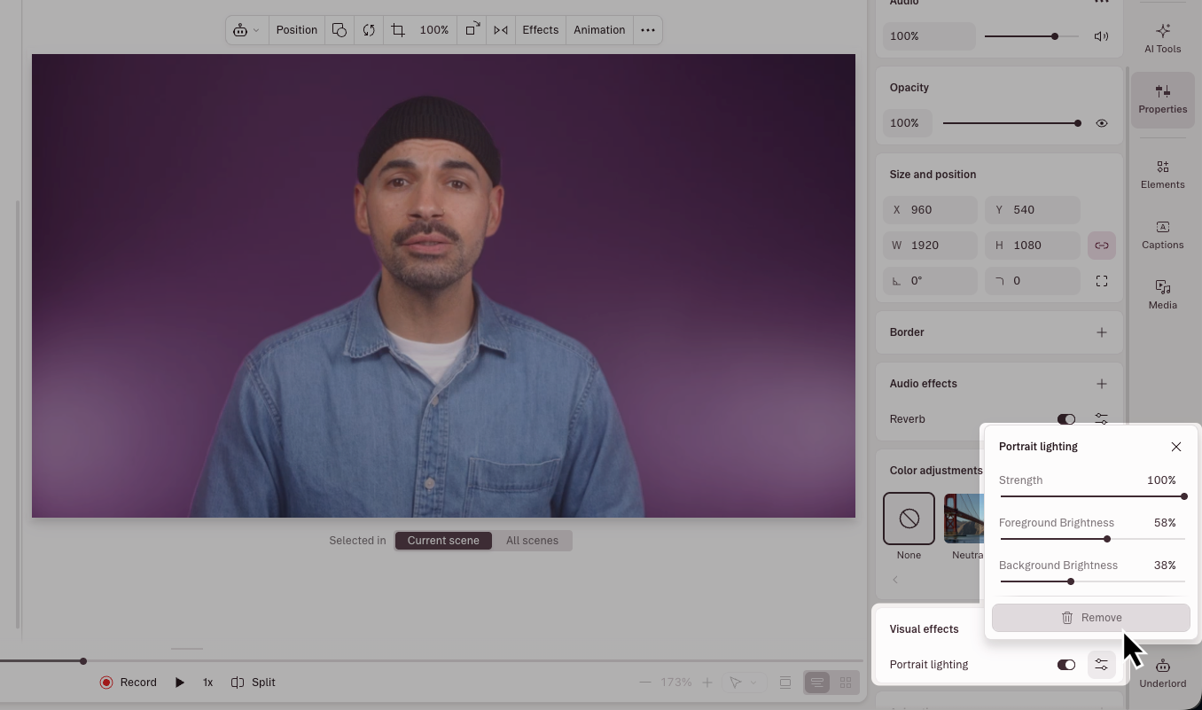Screen dimensions: 1202x710
Task: Click the timeline layers stack icon
Action: pyautogui.click(x=785, y=683)
